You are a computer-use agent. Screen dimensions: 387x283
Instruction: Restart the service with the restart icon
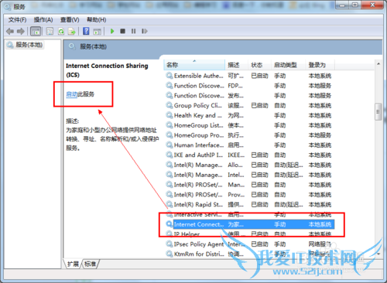tap(145, 31)
